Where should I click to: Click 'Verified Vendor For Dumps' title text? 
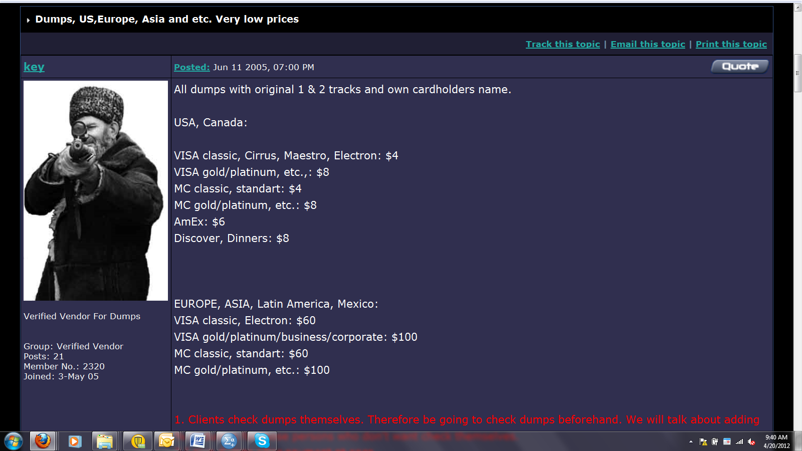click(x=82, y=316)
